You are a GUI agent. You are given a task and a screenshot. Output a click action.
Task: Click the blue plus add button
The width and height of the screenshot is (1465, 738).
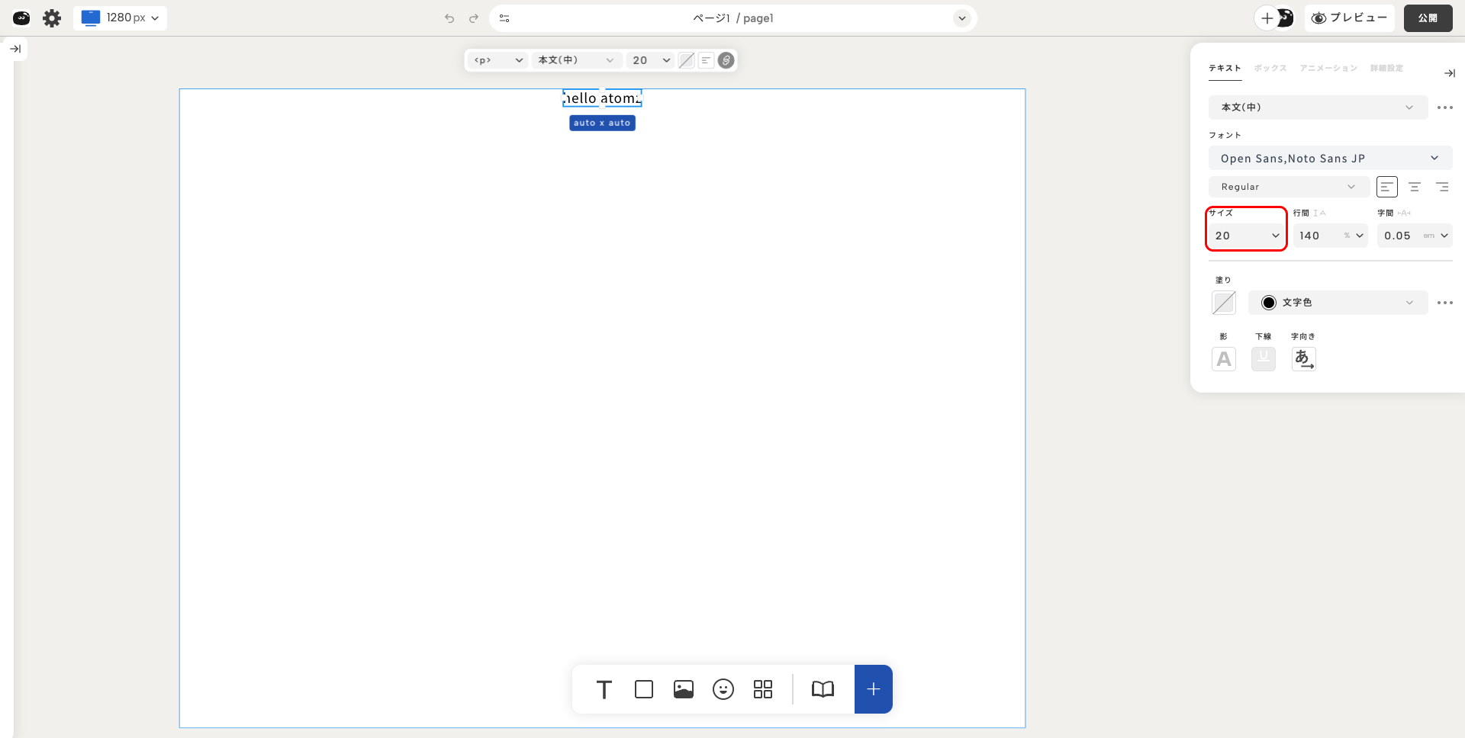coord(873,689)
